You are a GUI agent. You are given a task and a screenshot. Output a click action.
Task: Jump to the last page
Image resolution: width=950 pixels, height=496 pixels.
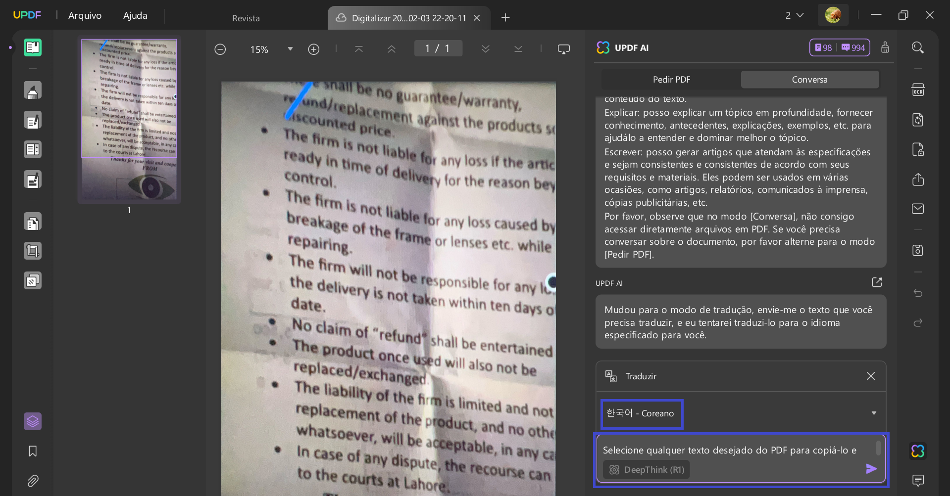click(x=518, y=49)
